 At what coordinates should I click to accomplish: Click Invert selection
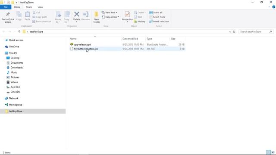click(159, 22)
